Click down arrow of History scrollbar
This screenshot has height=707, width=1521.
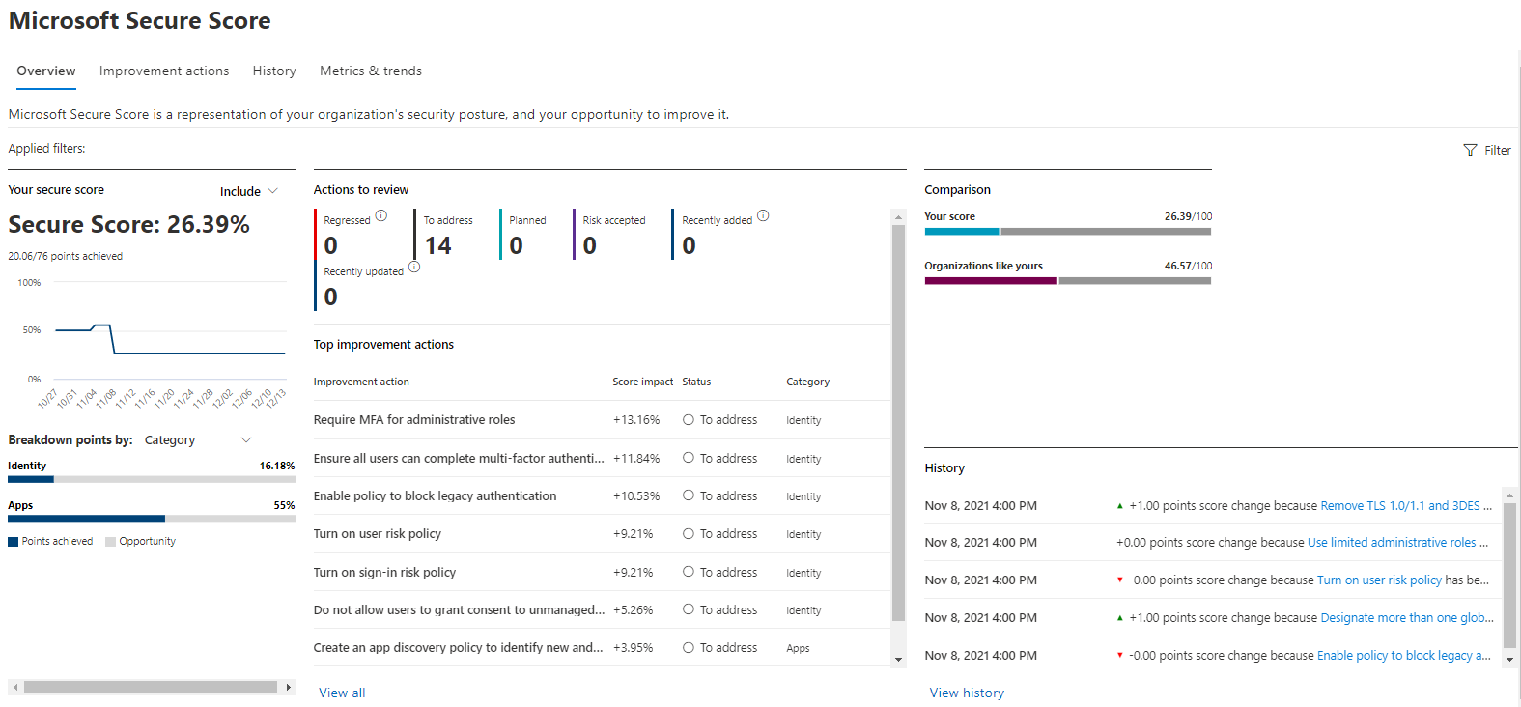coord(1509,660)
